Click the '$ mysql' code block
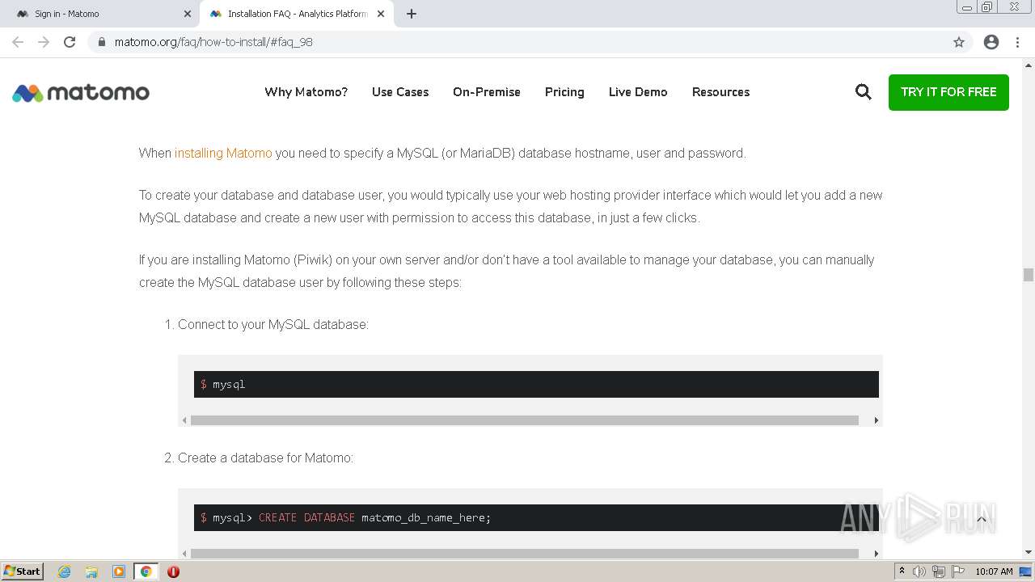 point(536,384)
